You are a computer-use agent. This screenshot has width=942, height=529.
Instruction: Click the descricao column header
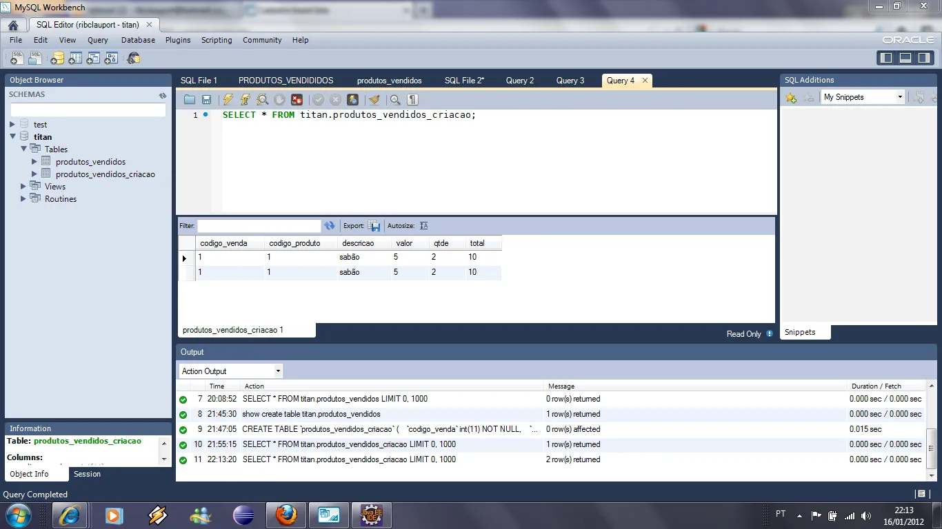[x=365, y=243]
